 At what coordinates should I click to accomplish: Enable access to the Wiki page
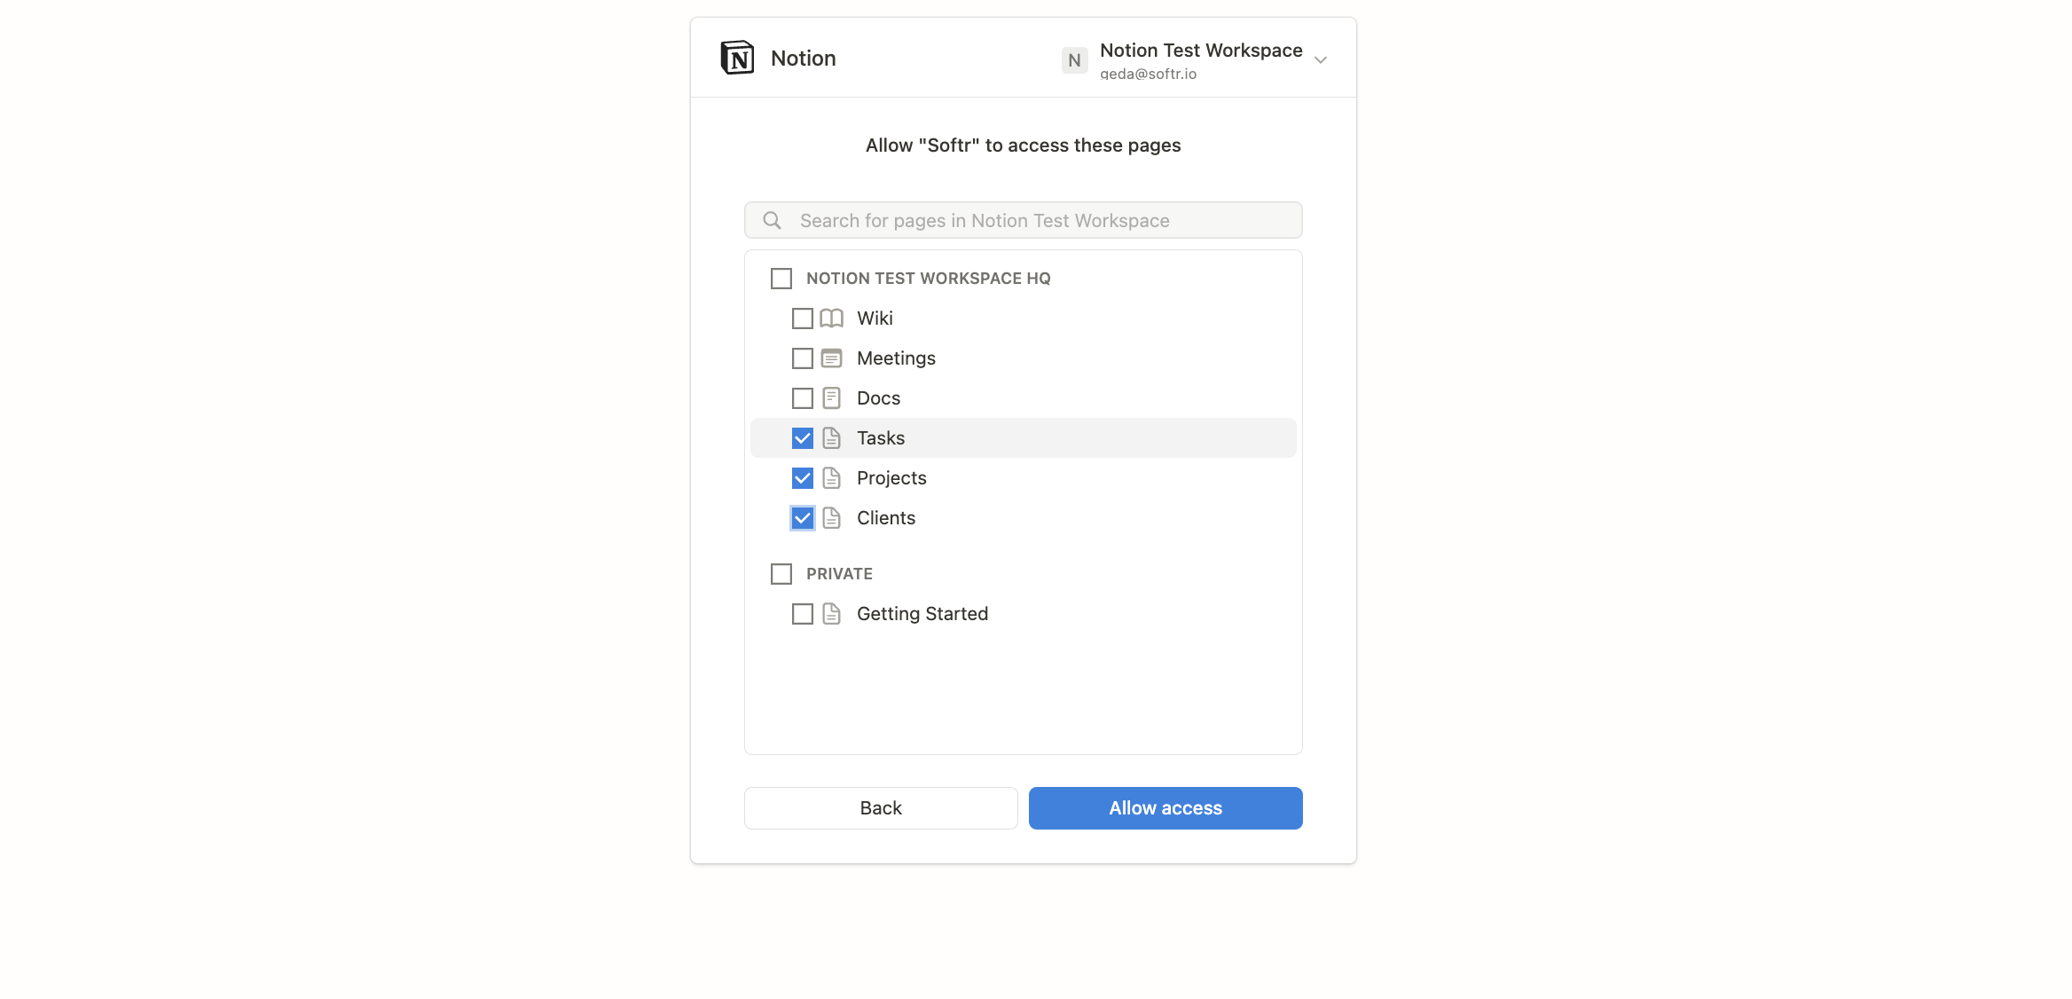pos(802,318)
